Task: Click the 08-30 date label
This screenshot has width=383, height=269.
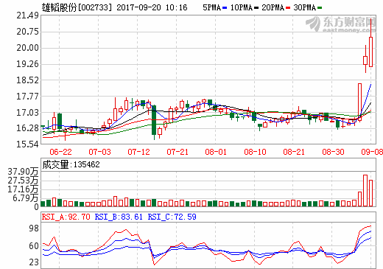Action: [333, 152]
